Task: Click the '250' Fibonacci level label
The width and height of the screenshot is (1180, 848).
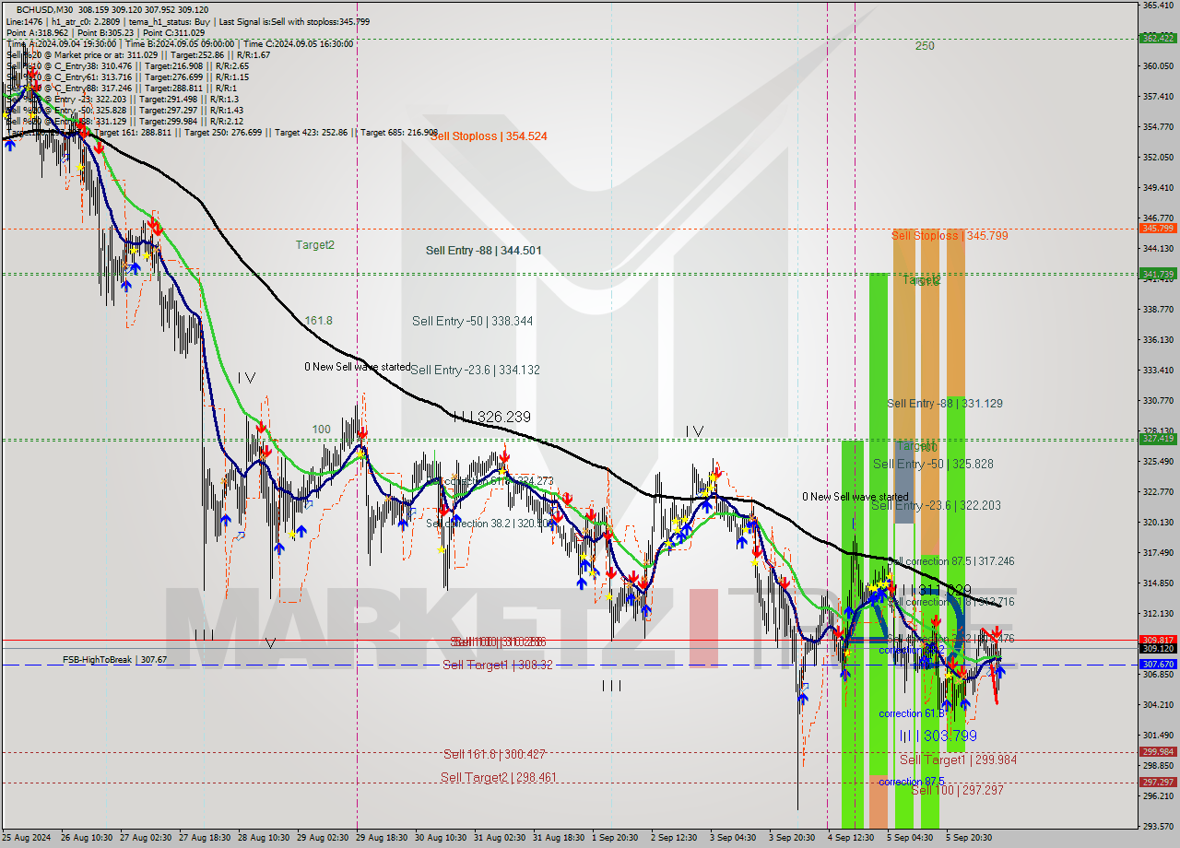Action: tap(925, 46)
